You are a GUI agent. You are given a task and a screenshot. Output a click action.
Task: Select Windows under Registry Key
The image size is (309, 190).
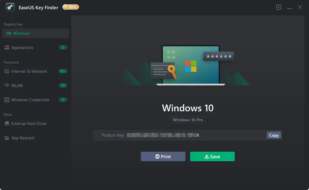[21, 33]
